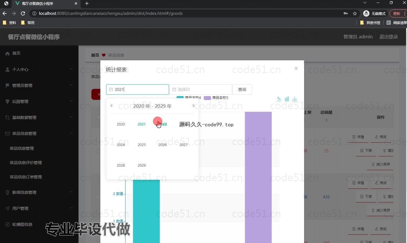Open browser tab search dropdown
Viewport: 407px width, 243px height.
[x=365, y=3]
